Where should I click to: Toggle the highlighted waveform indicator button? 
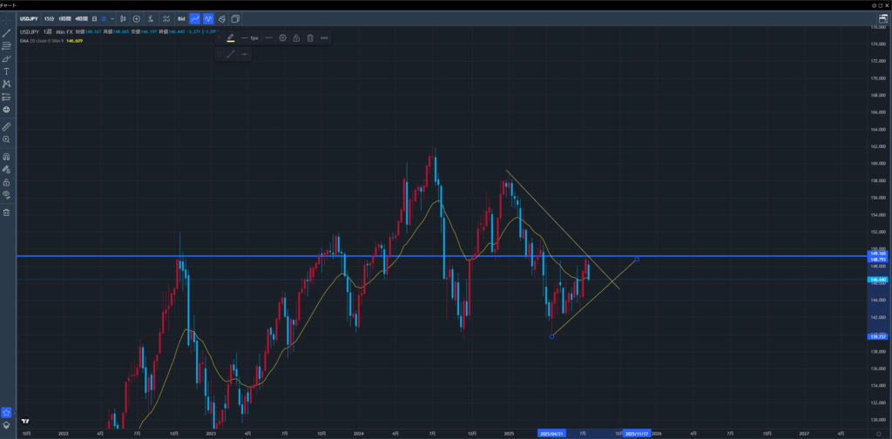(208, 19)
